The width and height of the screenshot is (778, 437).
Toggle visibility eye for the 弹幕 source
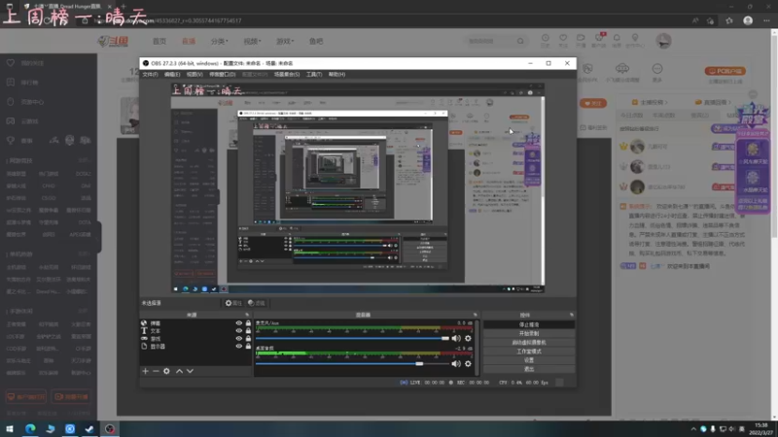pyautogui.click(x=239, y=323)
